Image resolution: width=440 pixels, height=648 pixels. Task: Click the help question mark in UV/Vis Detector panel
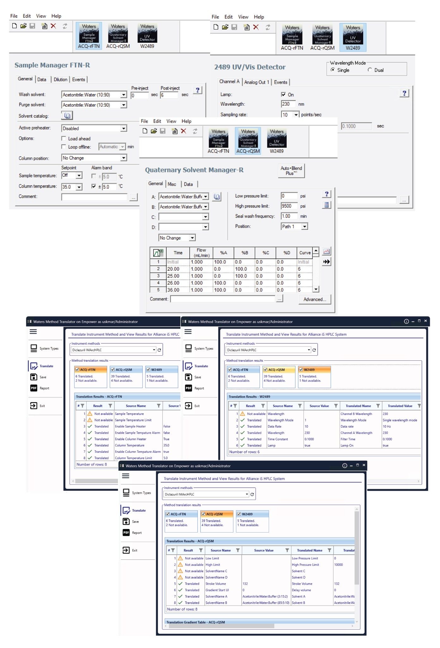tap(404, 93)
